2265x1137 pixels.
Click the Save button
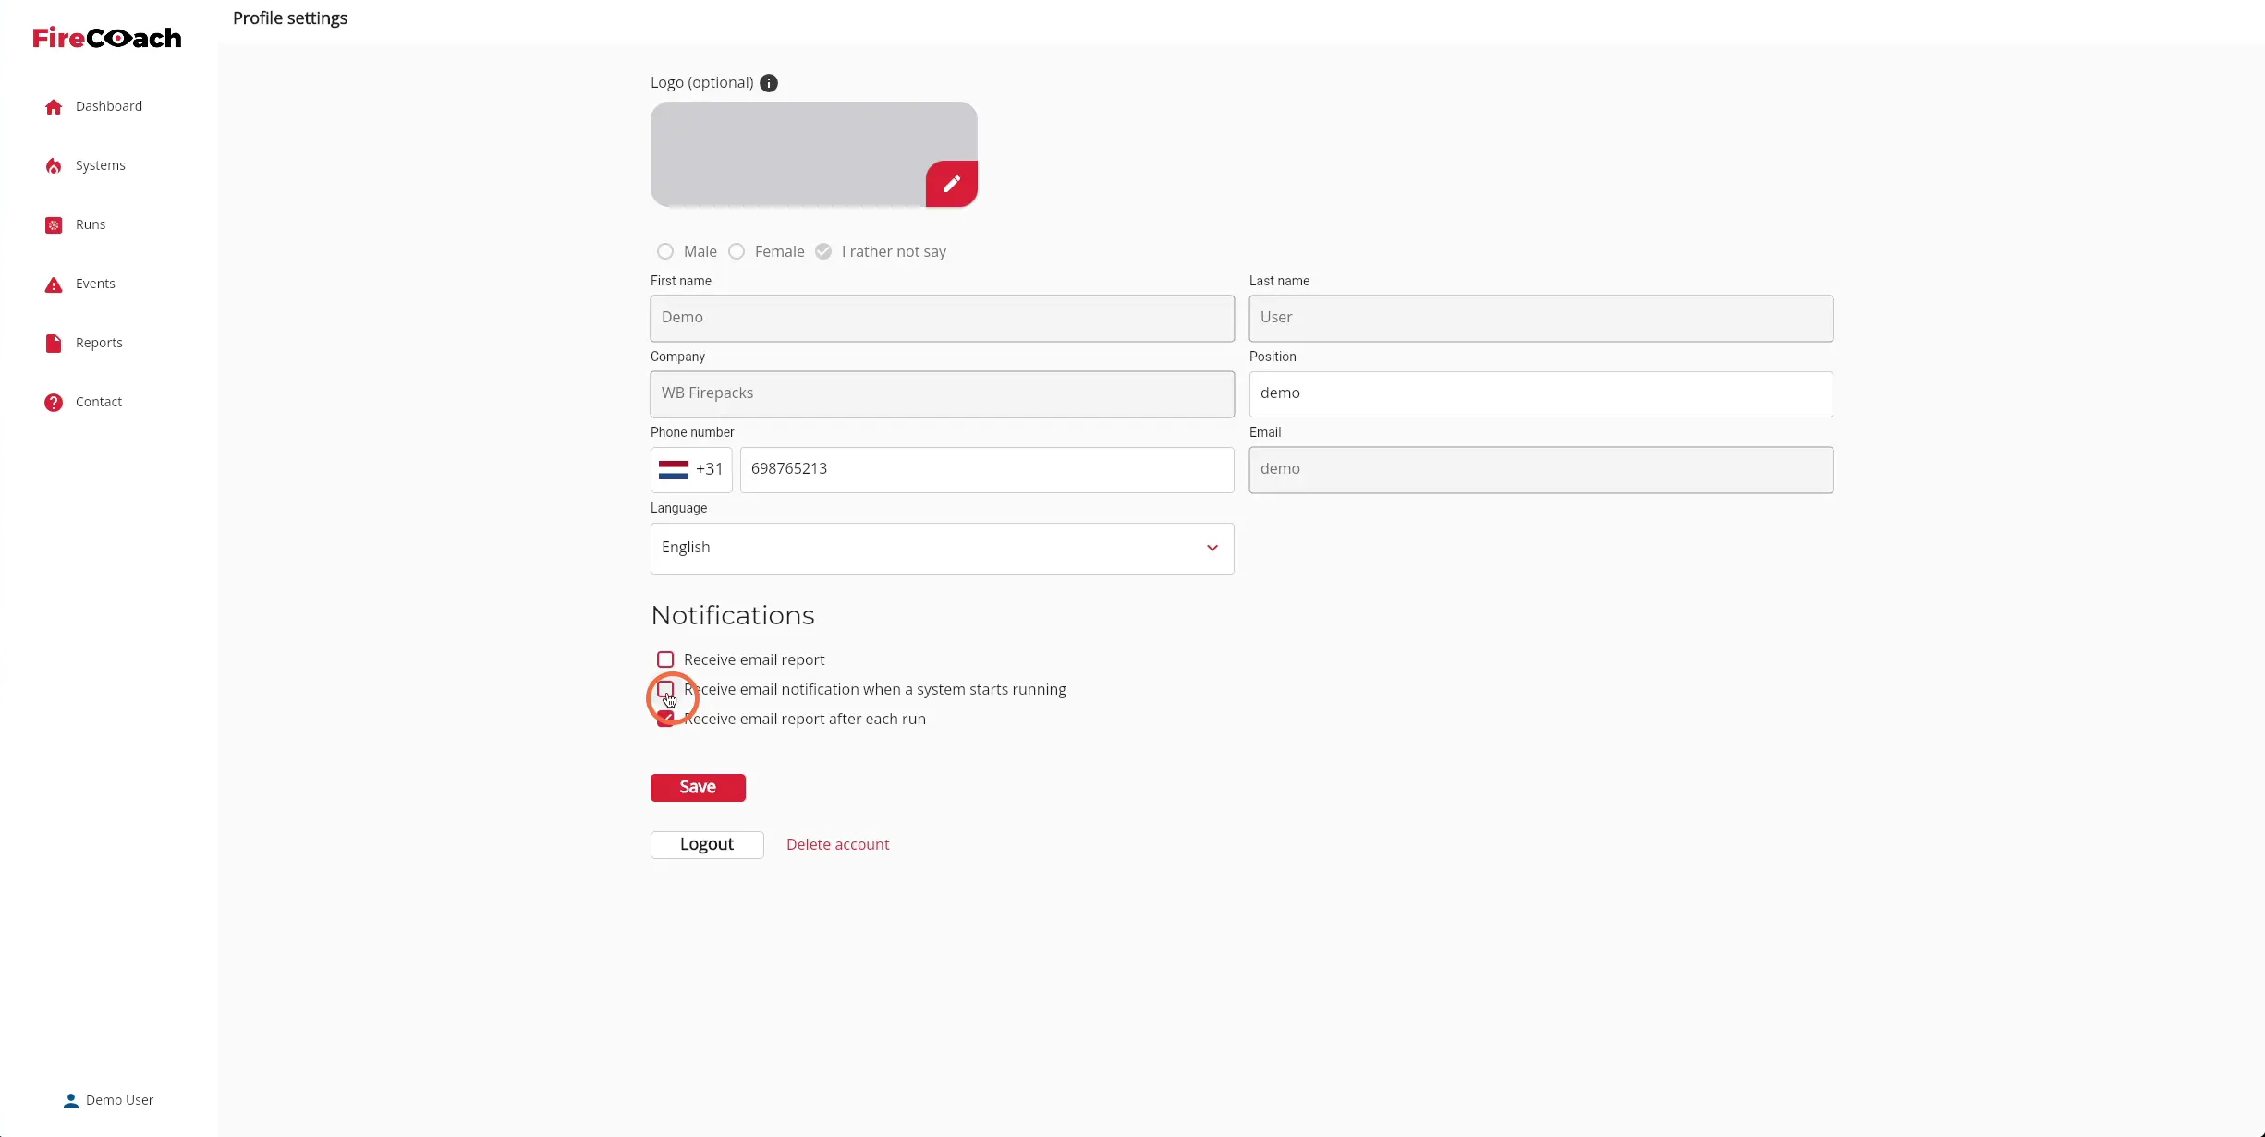698,788
